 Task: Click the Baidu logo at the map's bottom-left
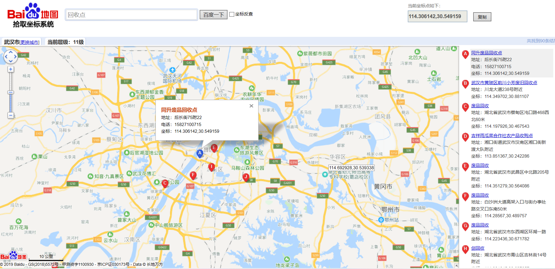[13, 256]
